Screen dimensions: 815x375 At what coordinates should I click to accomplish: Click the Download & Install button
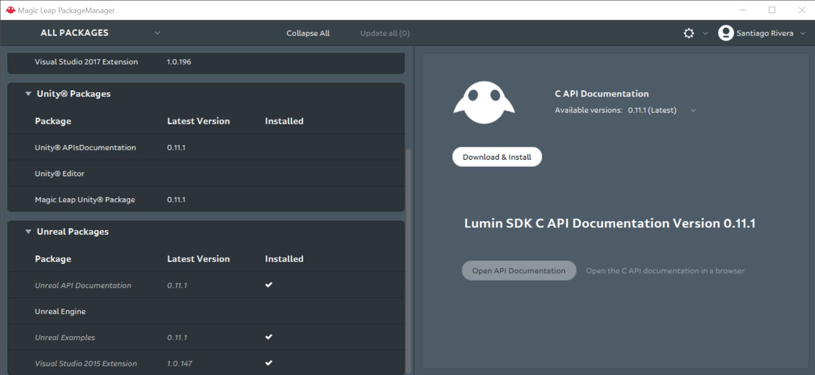tap(497, 157)
